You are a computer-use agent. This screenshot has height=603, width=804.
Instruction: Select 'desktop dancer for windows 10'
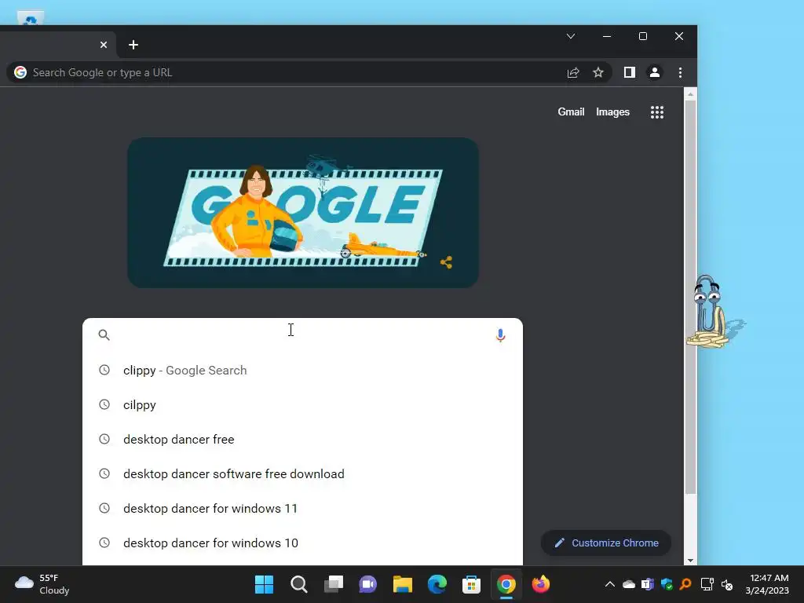[x=302, y=543]
